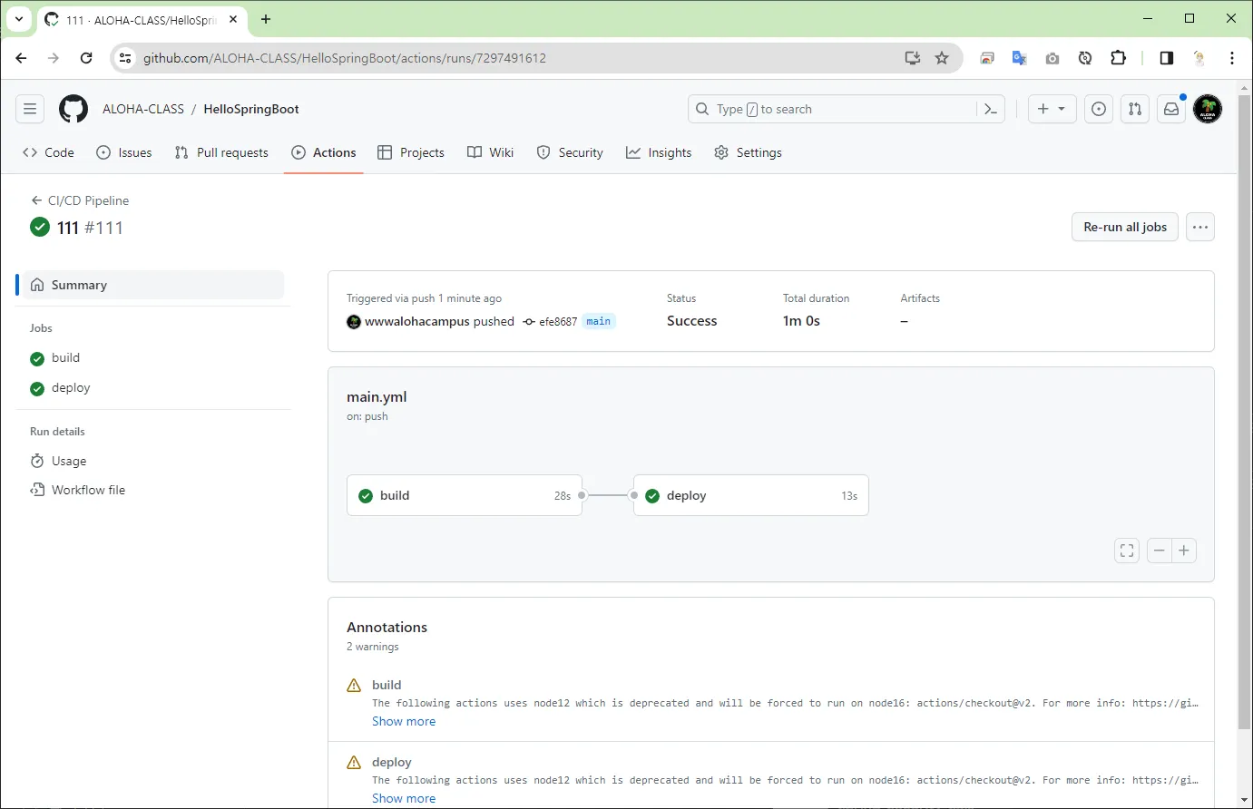The image size is (1253, 809).
Task: Close the '111 · ALOHA-CLASS/HelloSpr' browser tab
Action: (x=233, y=19)
